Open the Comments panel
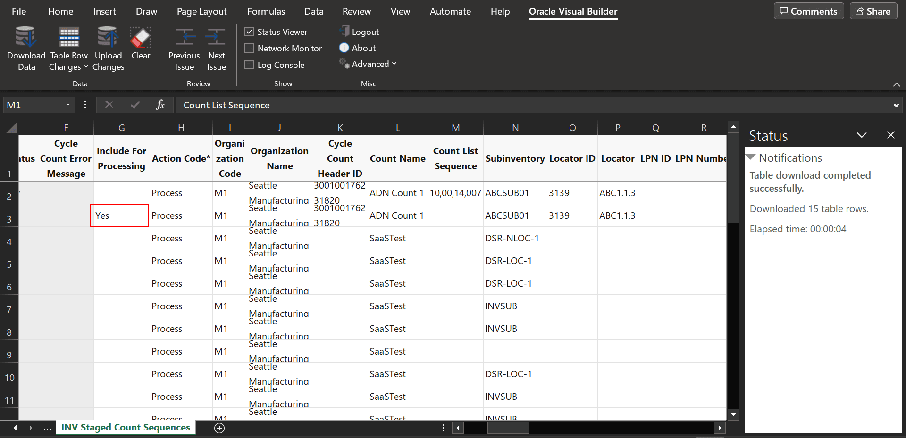The width and height of the screenshot is (906, 438). click(808, 11)
